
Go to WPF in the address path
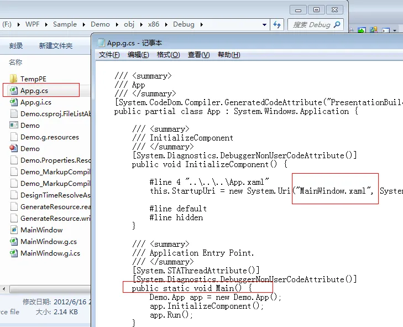click(x=33, y=24)
